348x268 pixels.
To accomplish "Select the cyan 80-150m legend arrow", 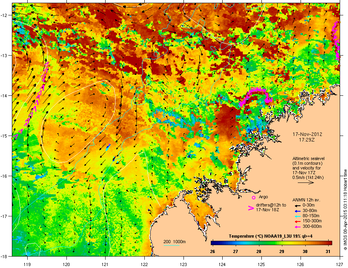I will tap(297, 216).
